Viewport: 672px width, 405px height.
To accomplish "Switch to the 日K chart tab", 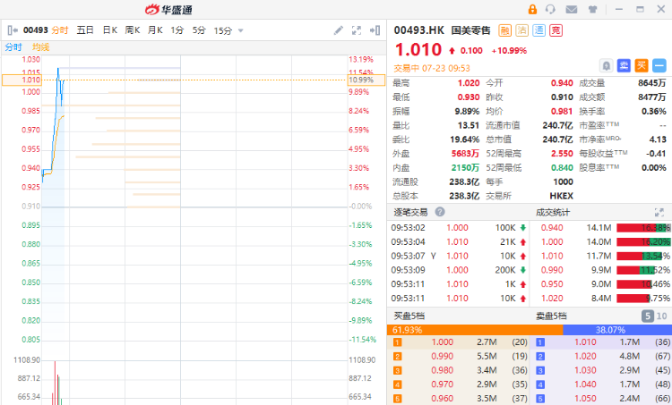I will coord(109,30).
